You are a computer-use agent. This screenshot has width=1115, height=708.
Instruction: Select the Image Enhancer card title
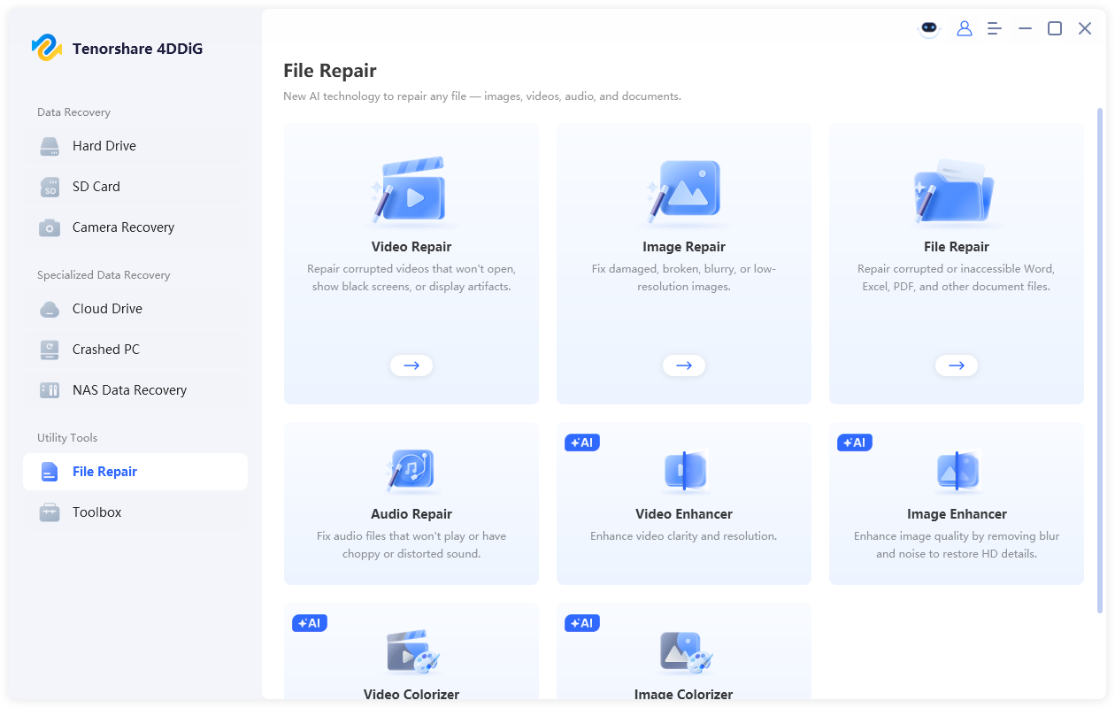pyautogui.click(x=957, y=514)
